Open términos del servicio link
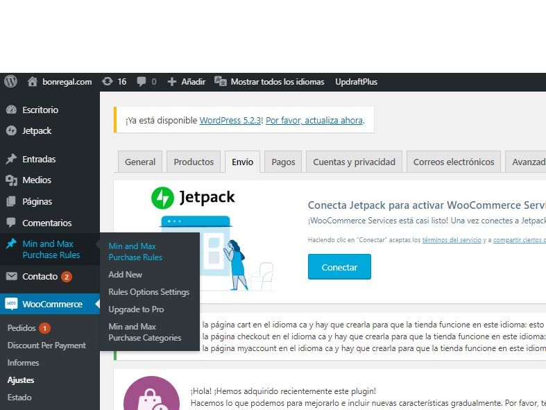Image resolution: width=546 pixels, height=410 pixels. (x=452, y=239)
